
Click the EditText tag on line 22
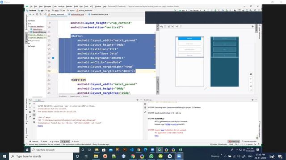click(x=78, y=80)
